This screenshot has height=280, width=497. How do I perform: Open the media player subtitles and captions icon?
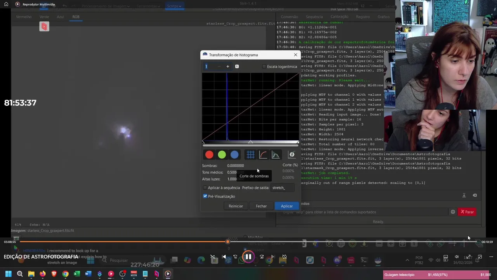pyautogui.click(x=446, y=257)
